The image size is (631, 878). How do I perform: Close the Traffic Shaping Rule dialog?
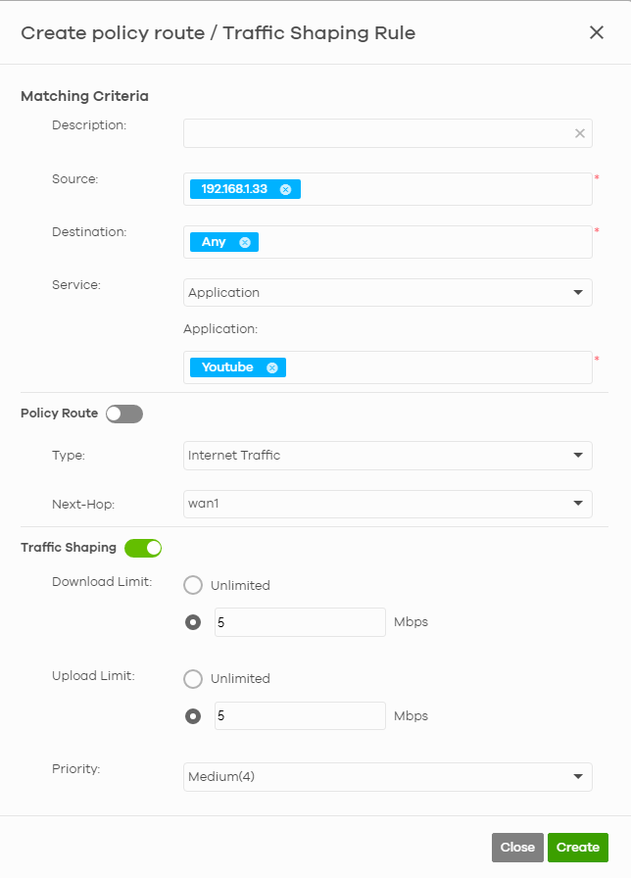pyautogui.click(x=597, y=32)
